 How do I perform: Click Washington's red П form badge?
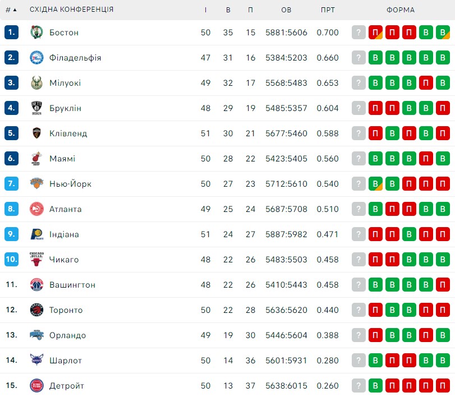click(x=443, y=284)
